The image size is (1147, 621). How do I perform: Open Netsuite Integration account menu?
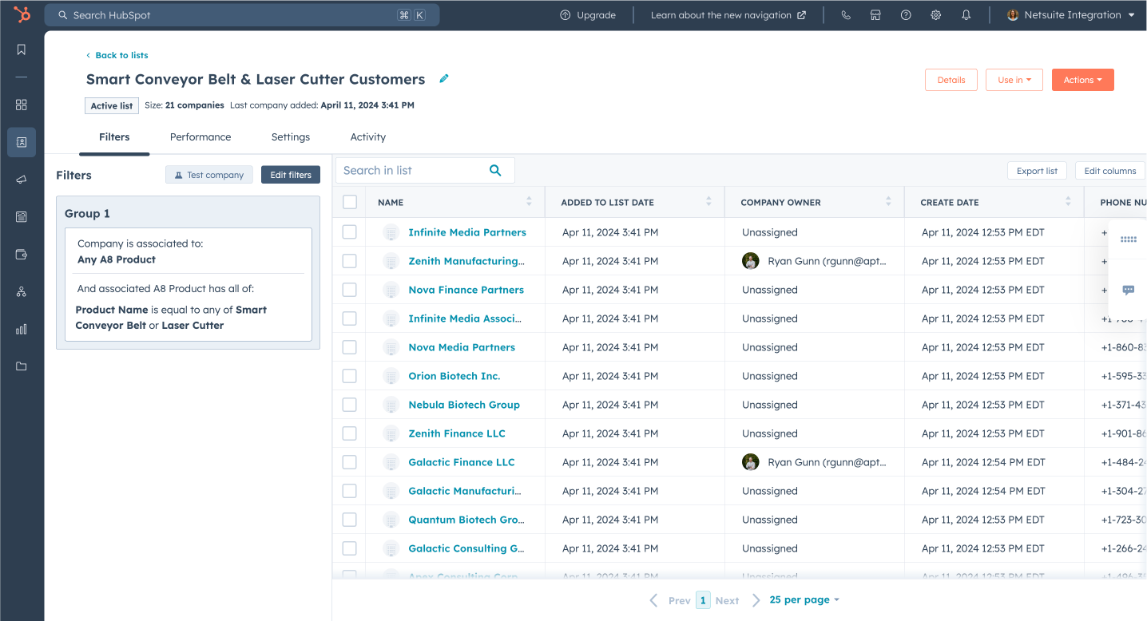[1071, 15]
